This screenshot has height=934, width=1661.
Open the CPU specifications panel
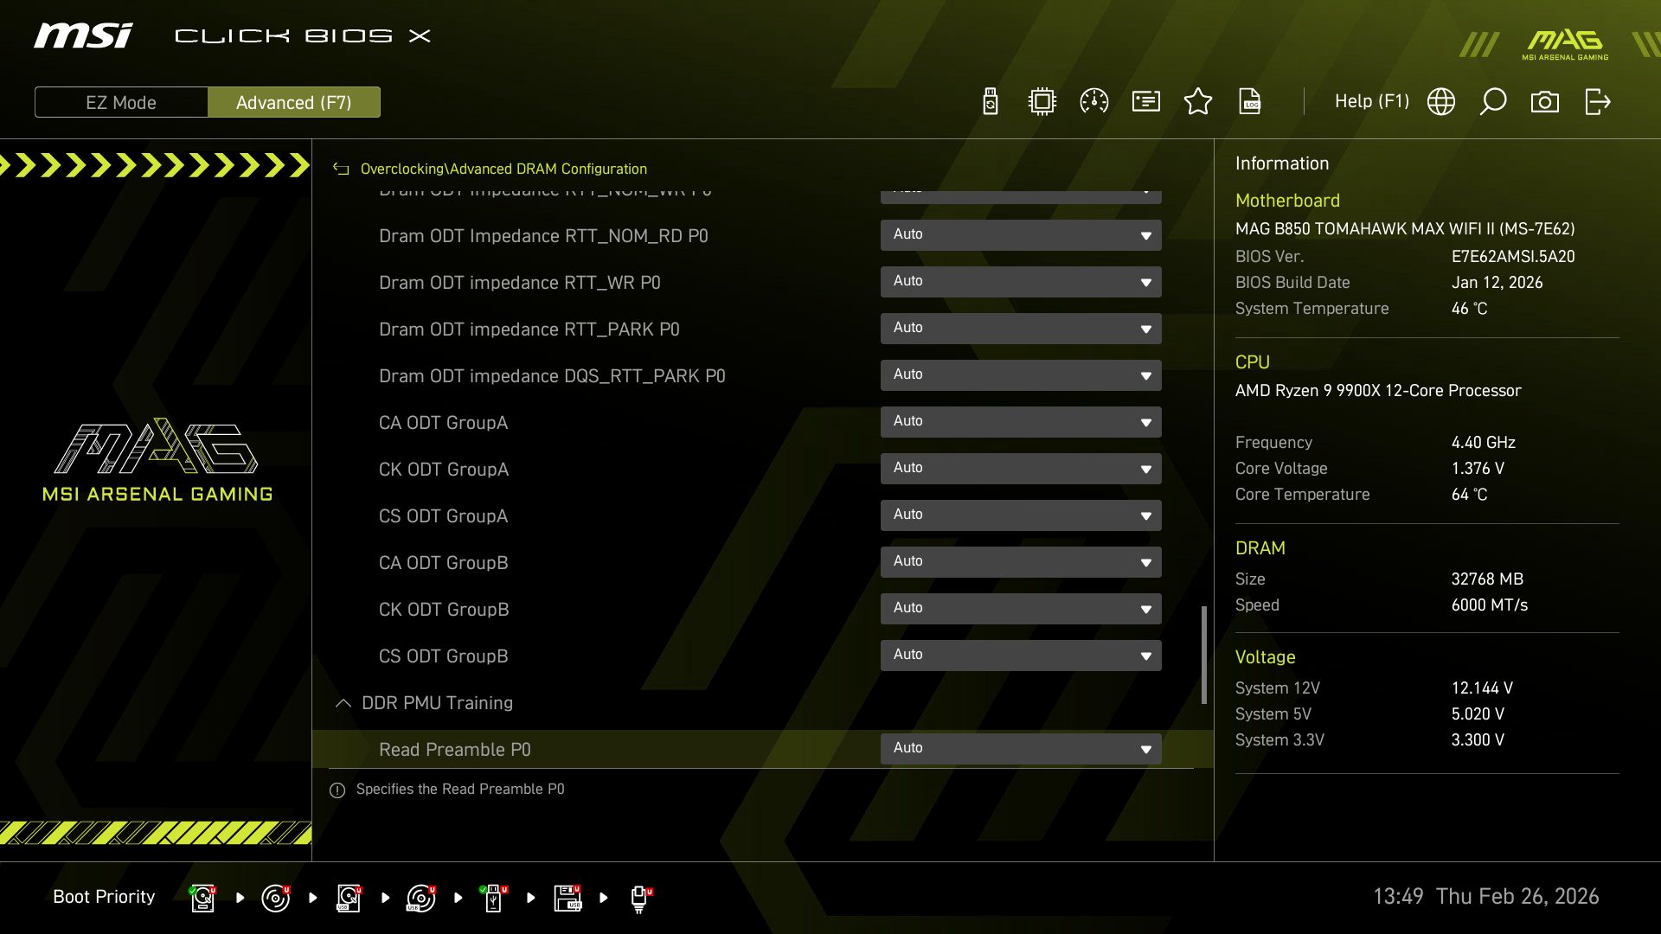[x=1042, y=101]
